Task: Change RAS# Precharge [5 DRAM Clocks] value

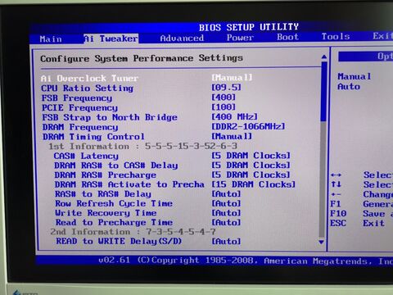Action: [251, 175]
